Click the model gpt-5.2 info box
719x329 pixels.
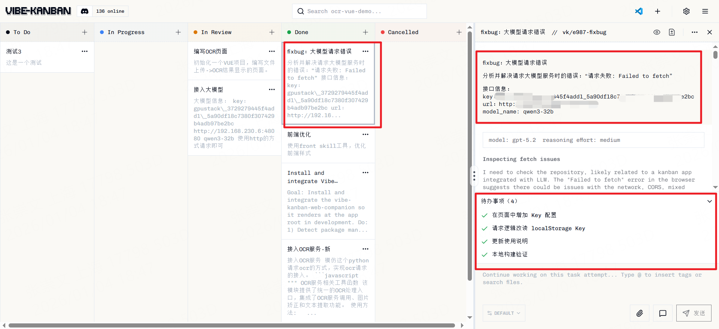point(593,140)
